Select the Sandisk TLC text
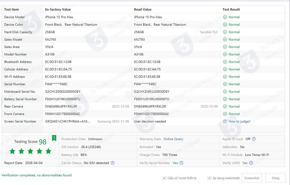 pos(209,32)
